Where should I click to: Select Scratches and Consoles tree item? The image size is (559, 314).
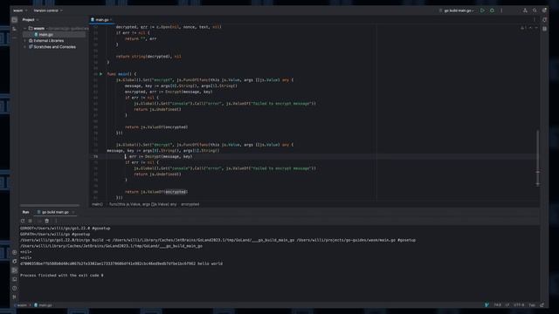(54, 46)
